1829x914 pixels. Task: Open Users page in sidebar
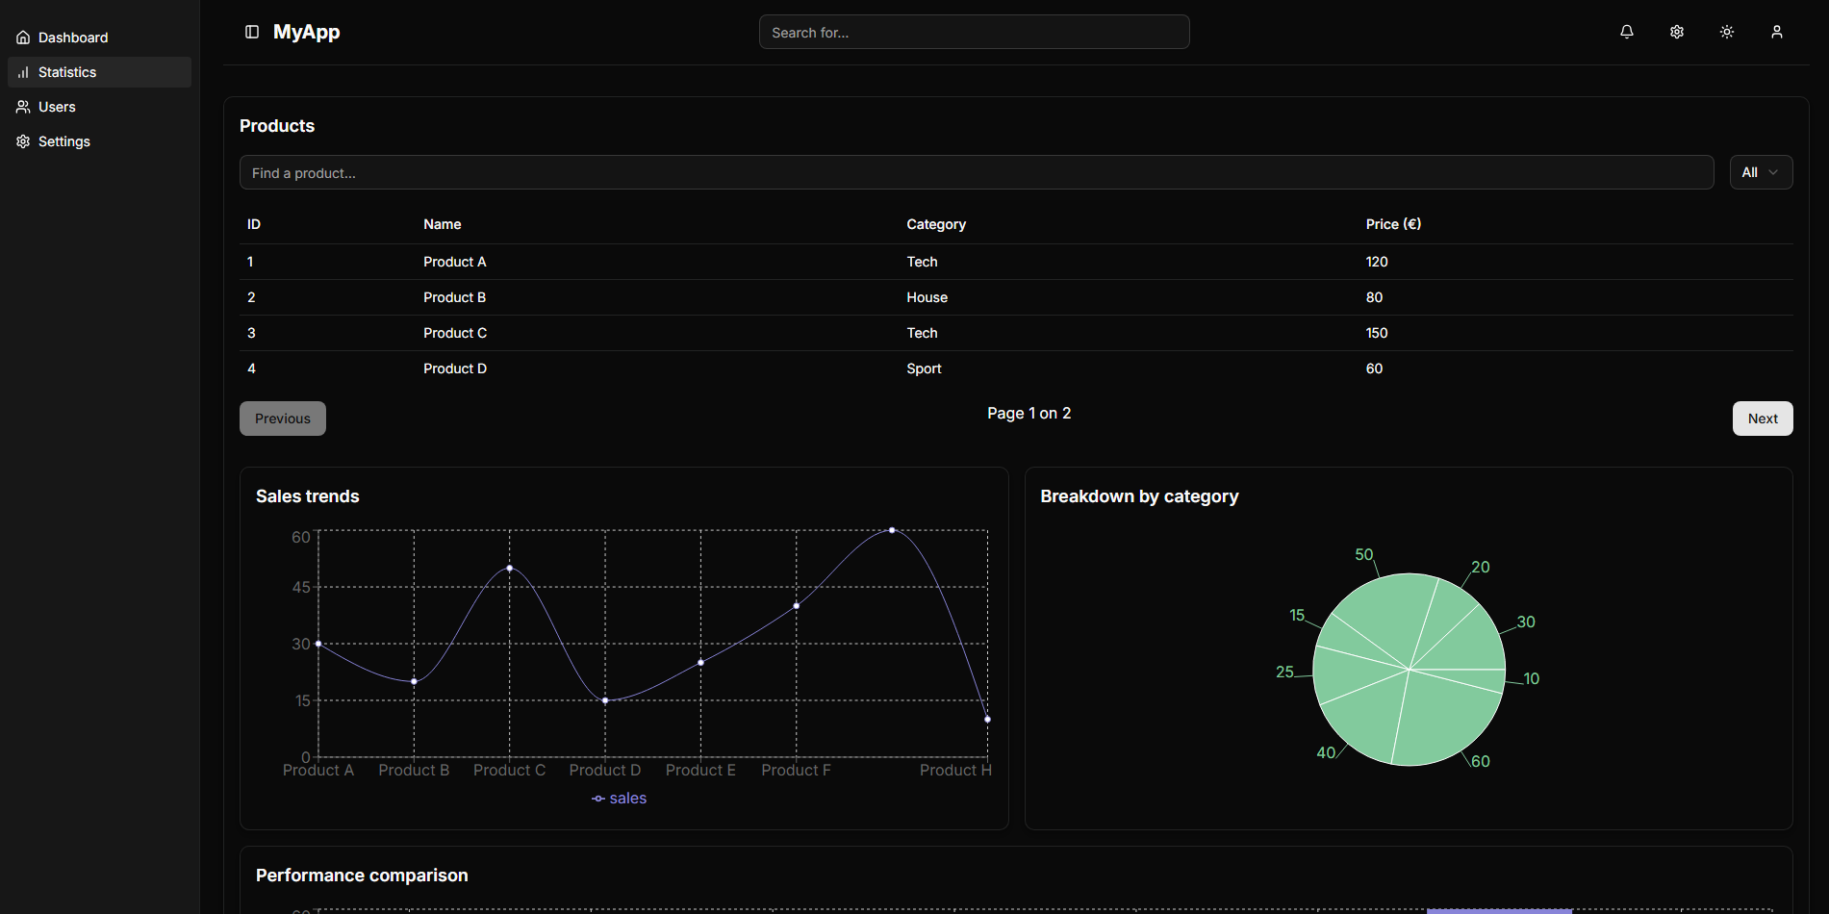point(99,107)
